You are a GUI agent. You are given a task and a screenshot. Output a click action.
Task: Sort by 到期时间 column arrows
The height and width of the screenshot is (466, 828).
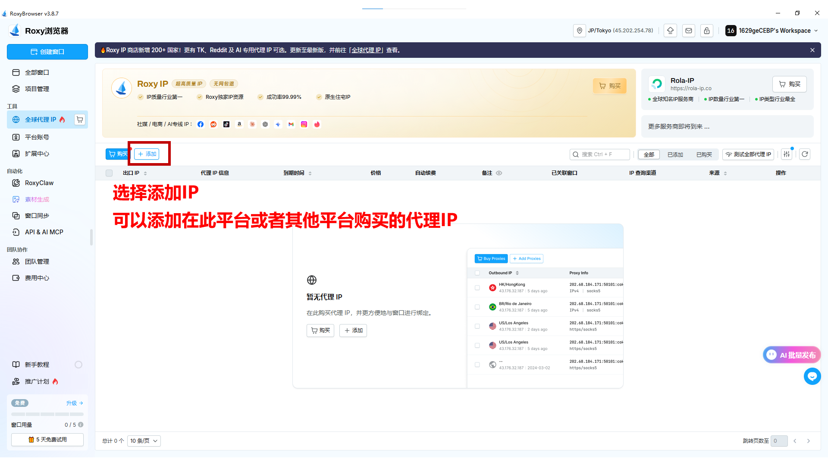(x=310, y=173)
